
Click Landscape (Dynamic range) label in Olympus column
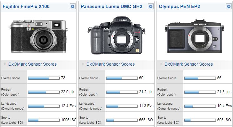(x=169, y=106)
